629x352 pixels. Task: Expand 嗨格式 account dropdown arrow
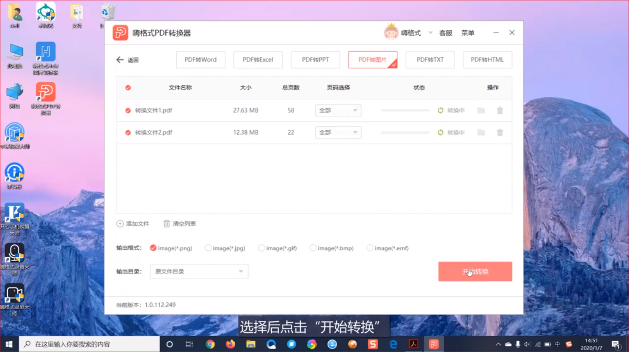pos(431,33)
